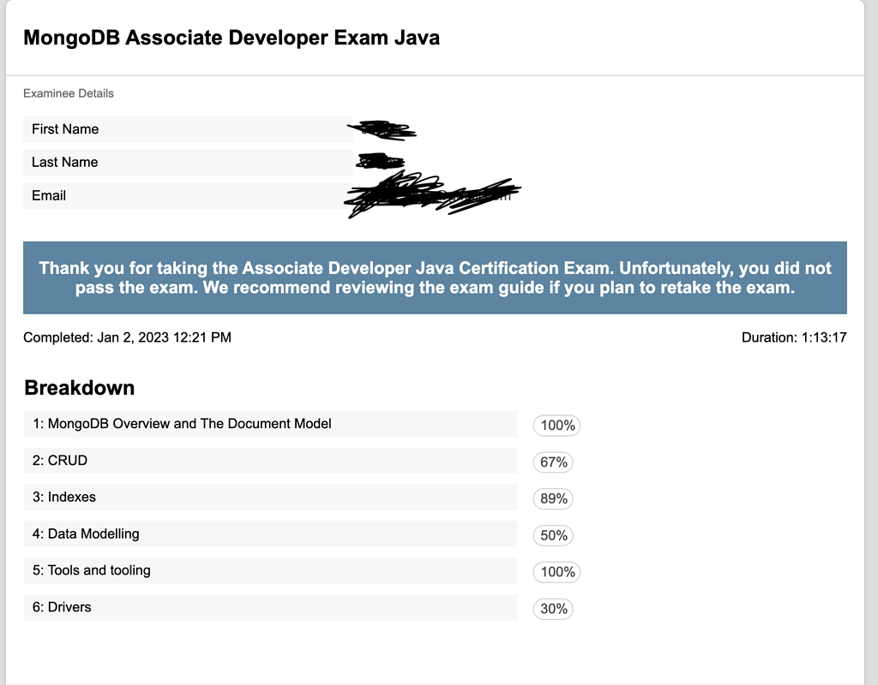Select the Data Modelling breakdown row
Screen dimensions: 878x685
click(x=270, y=534)
